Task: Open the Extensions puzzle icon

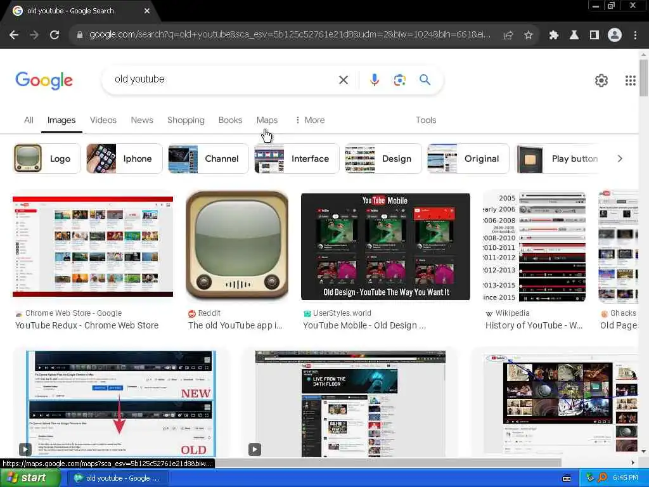Action: tap(554, 36)
